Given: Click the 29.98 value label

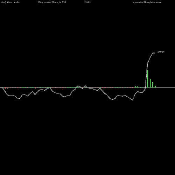Looking at the screenshot, I should coord(161,52).
